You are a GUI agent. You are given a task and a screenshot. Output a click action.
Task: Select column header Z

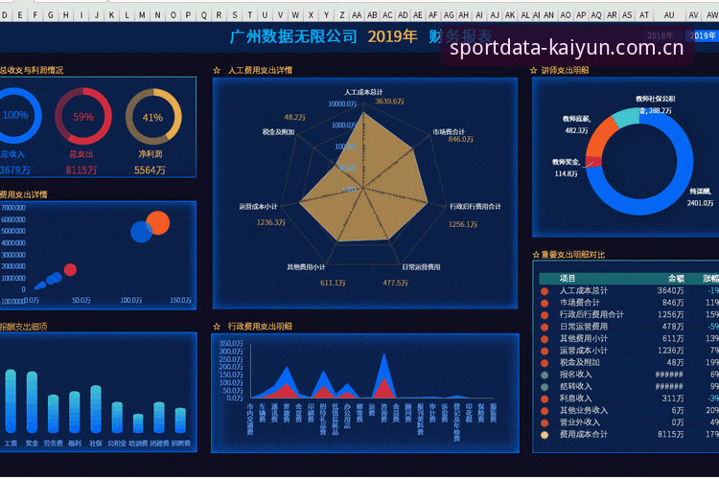click(341, 15)
